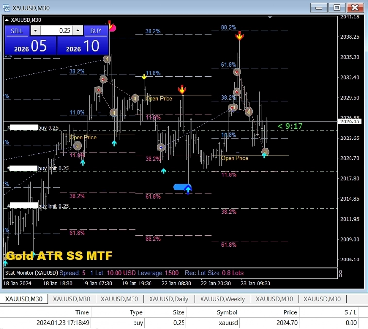Click the 2026.05 current price tag on scale

click(x=350, y=122)
